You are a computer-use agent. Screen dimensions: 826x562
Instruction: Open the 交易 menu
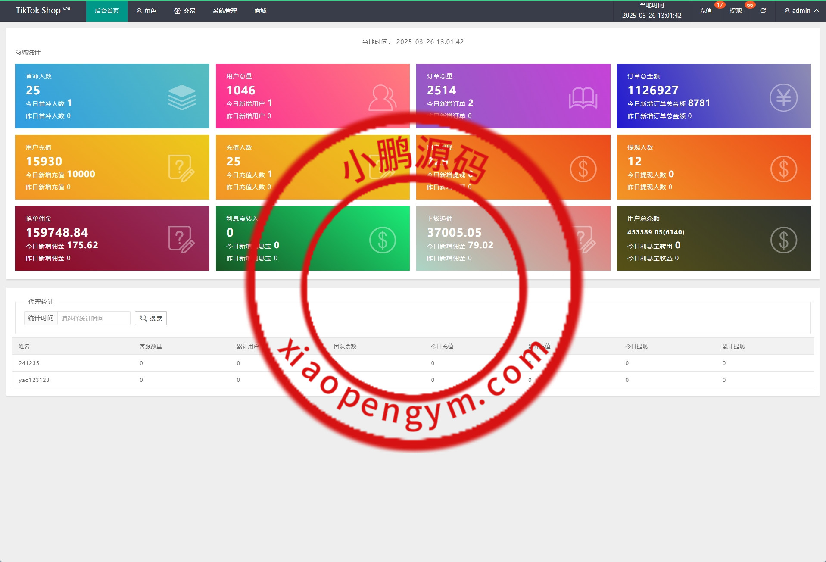184,11
